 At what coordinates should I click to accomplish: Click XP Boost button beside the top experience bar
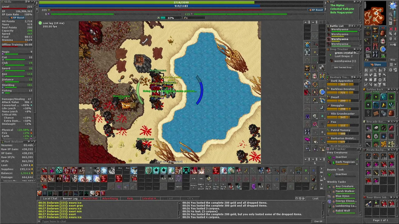tap(316, 10)
